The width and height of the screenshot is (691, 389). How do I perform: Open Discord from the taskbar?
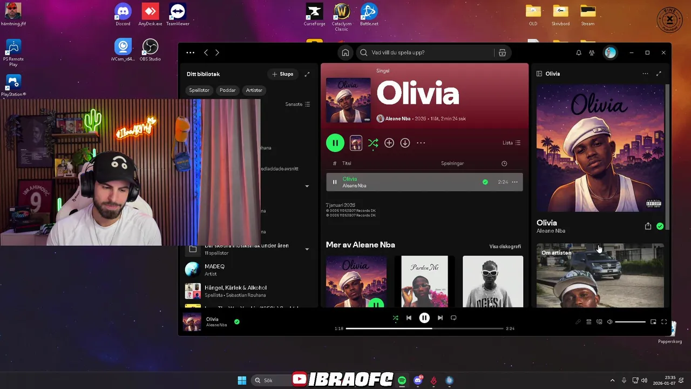click(x=418, y=380)
